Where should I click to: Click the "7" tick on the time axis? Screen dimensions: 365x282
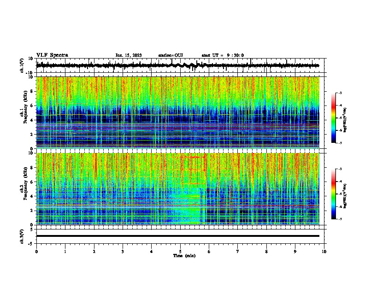pos(238,252)
